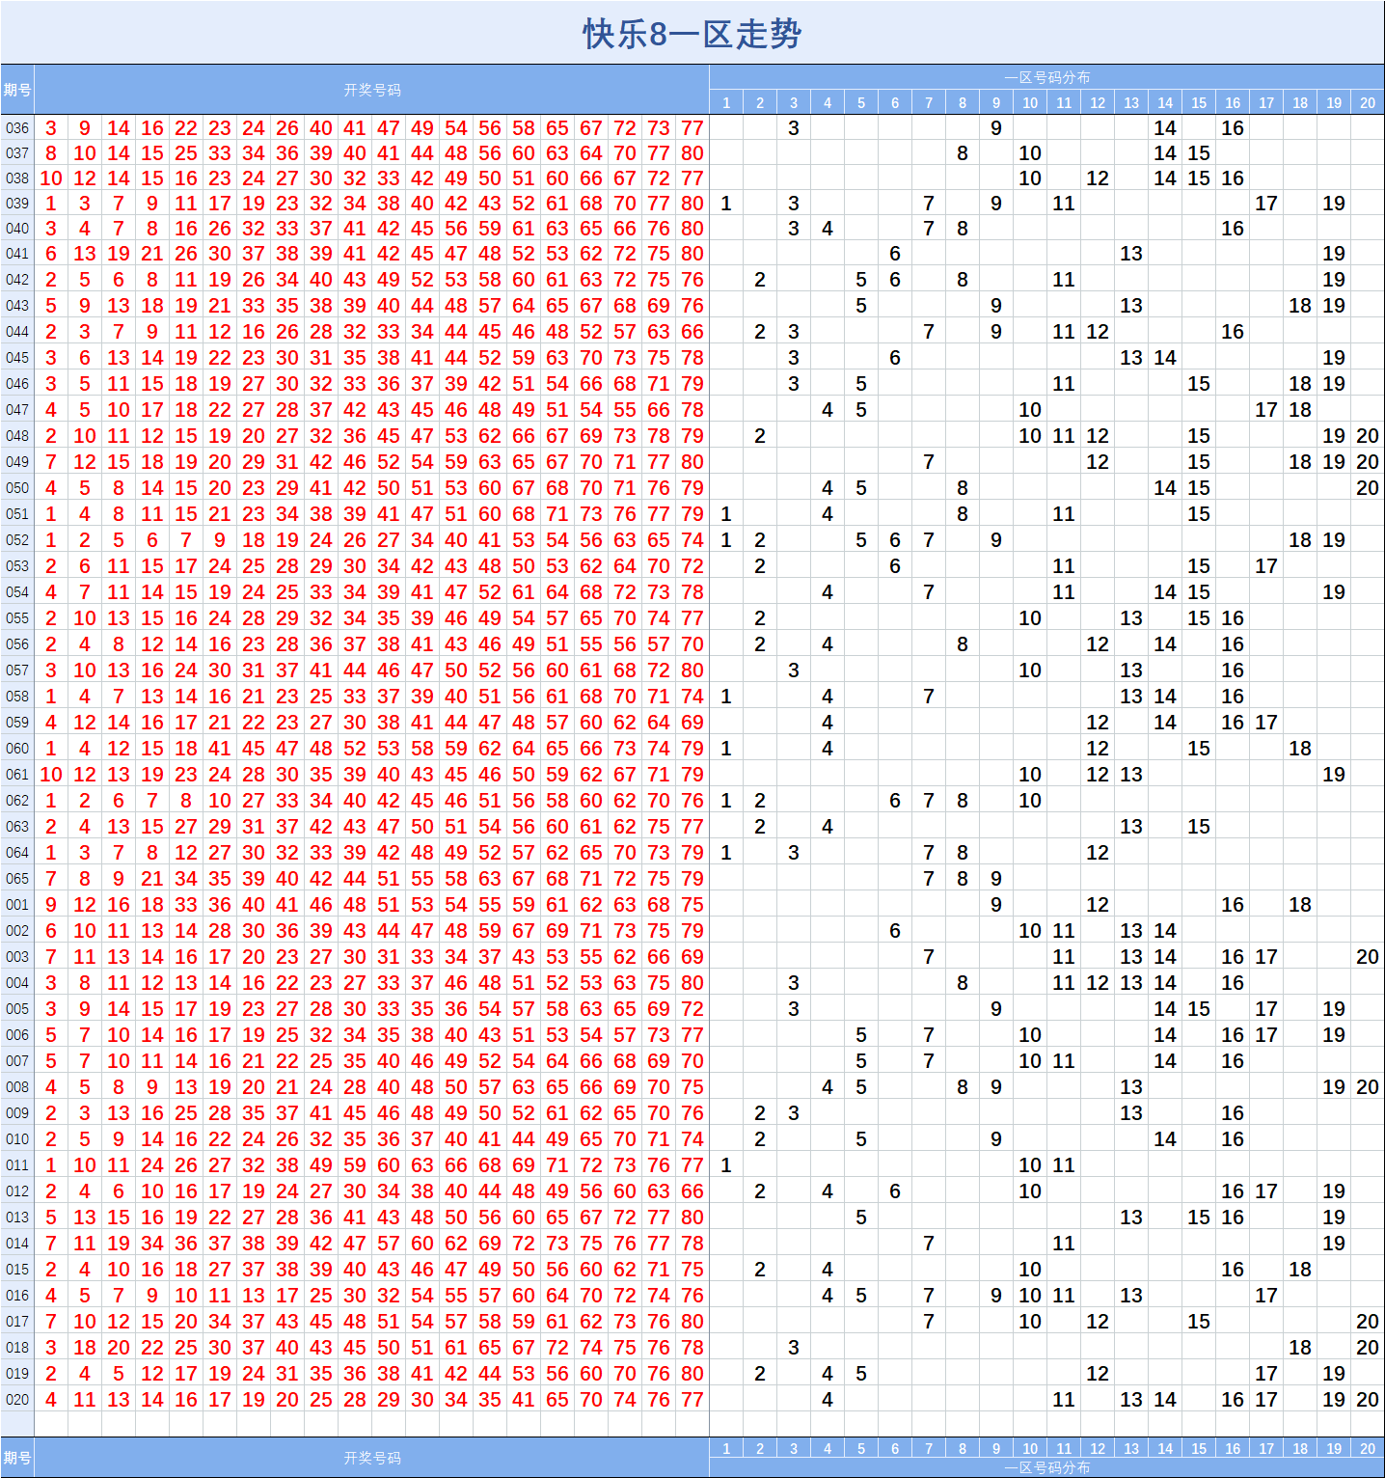Click distribution-area number 18 in row 052

1300,540
